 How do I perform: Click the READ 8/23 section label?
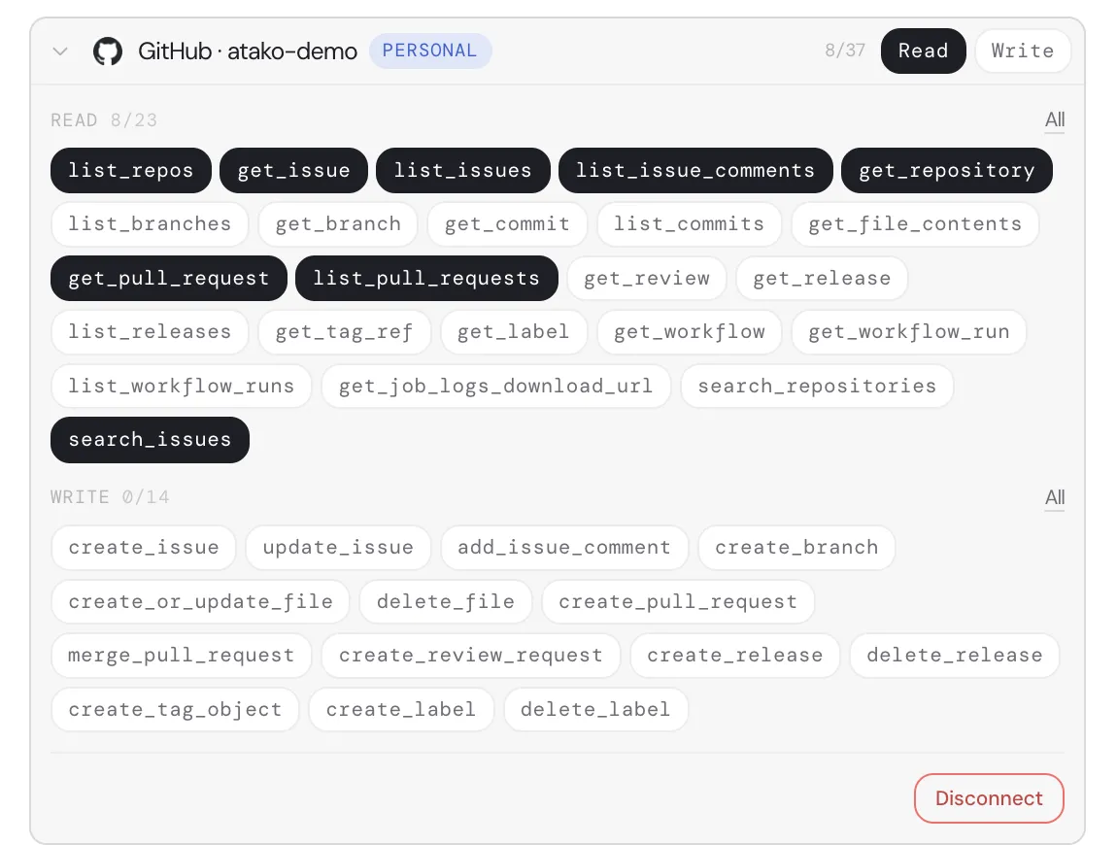(x=104, y=120)
